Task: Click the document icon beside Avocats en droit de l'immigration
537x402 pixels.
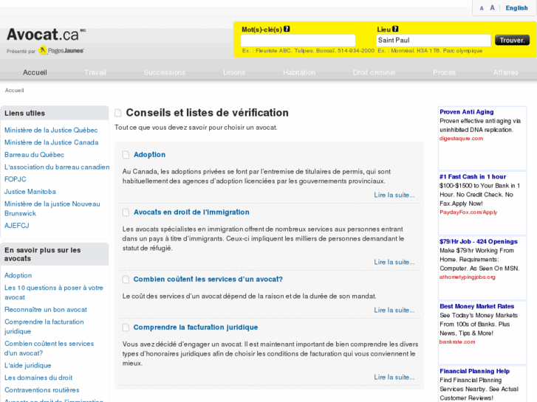Action: 126,212
